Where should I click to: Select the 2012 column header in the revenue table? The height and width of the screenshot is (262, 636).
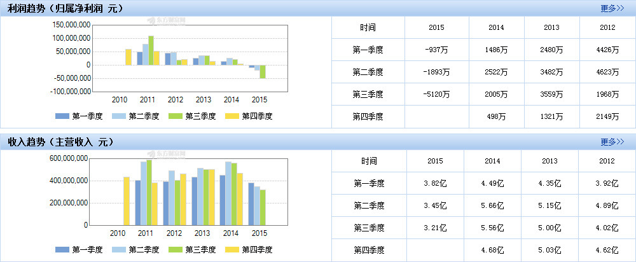tap(607, 162)
